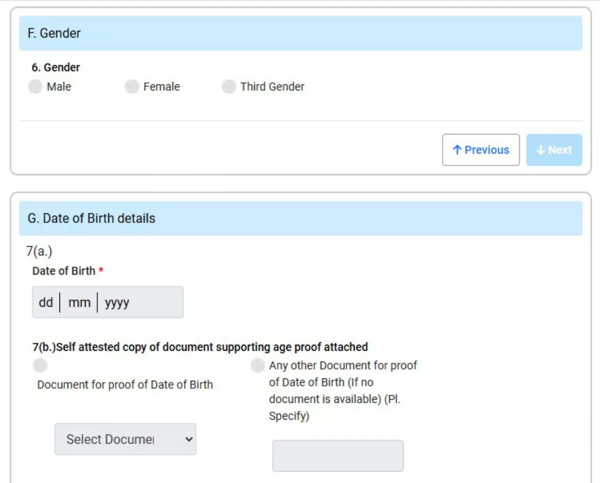600x483 pixels.
Task: Click the F. Gender section header
Action: (x=54, y=33)
